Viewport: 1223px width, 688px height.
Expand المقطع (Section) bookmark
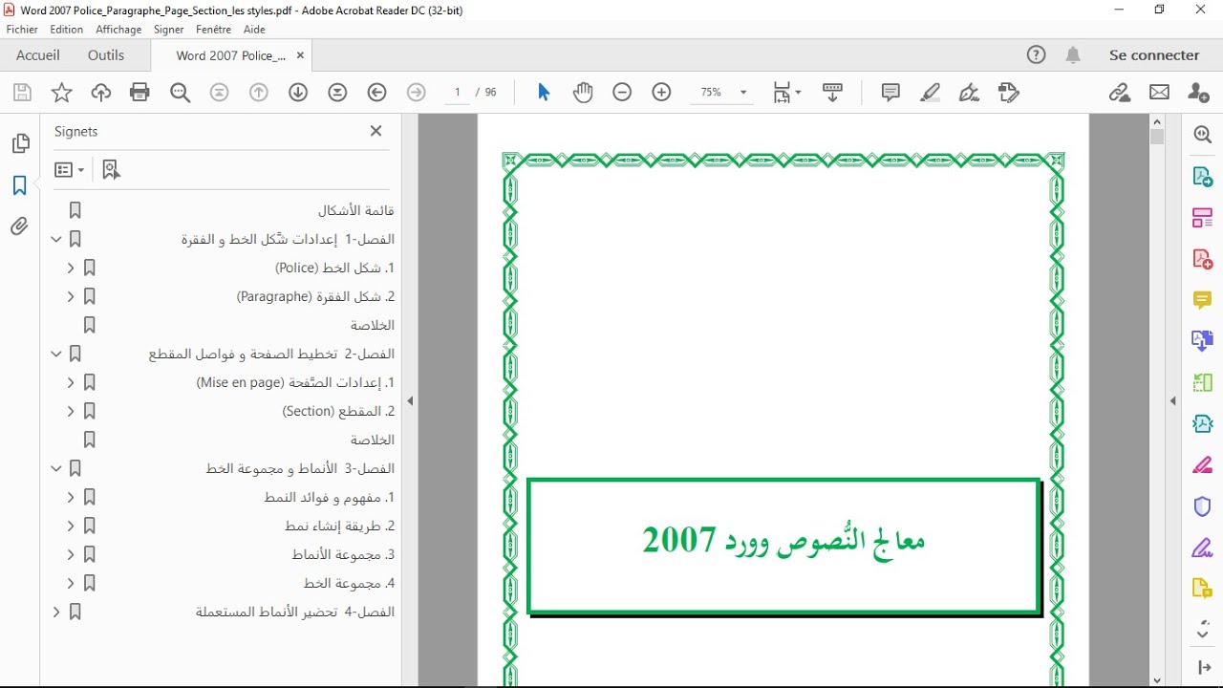coord(71,411)
